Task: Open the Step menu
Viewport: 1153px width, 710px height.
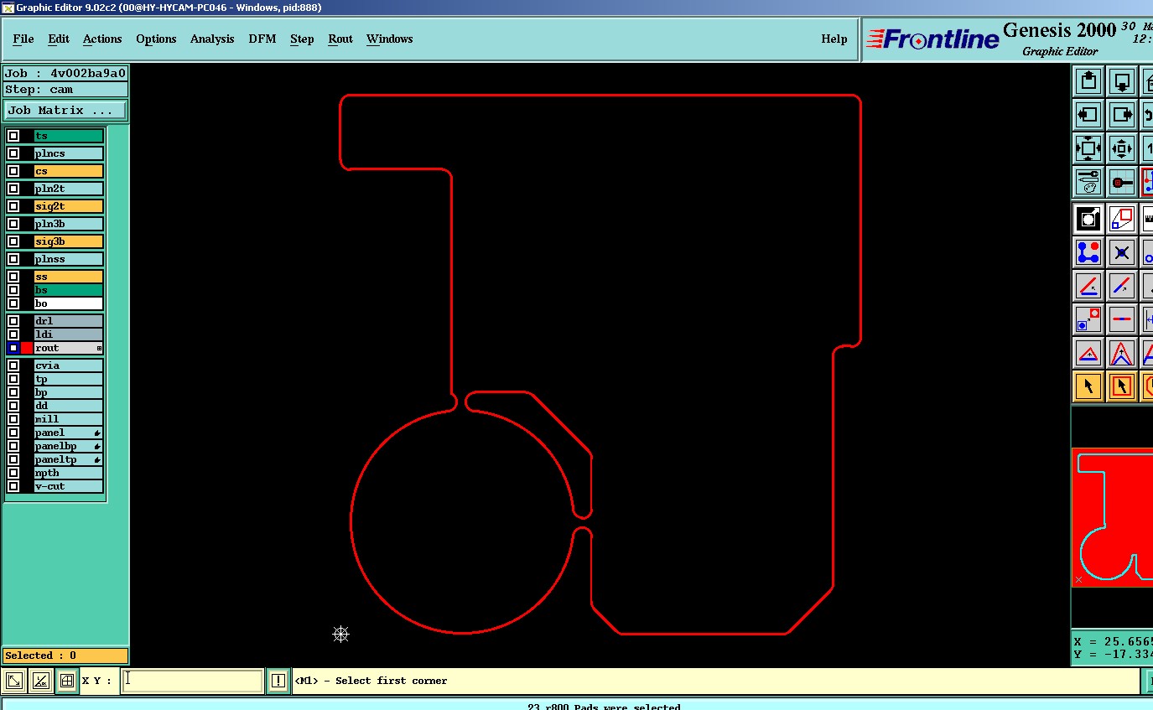Action: point(302,39)
